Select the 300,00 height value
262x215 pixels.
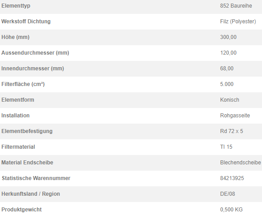point(228,37)
